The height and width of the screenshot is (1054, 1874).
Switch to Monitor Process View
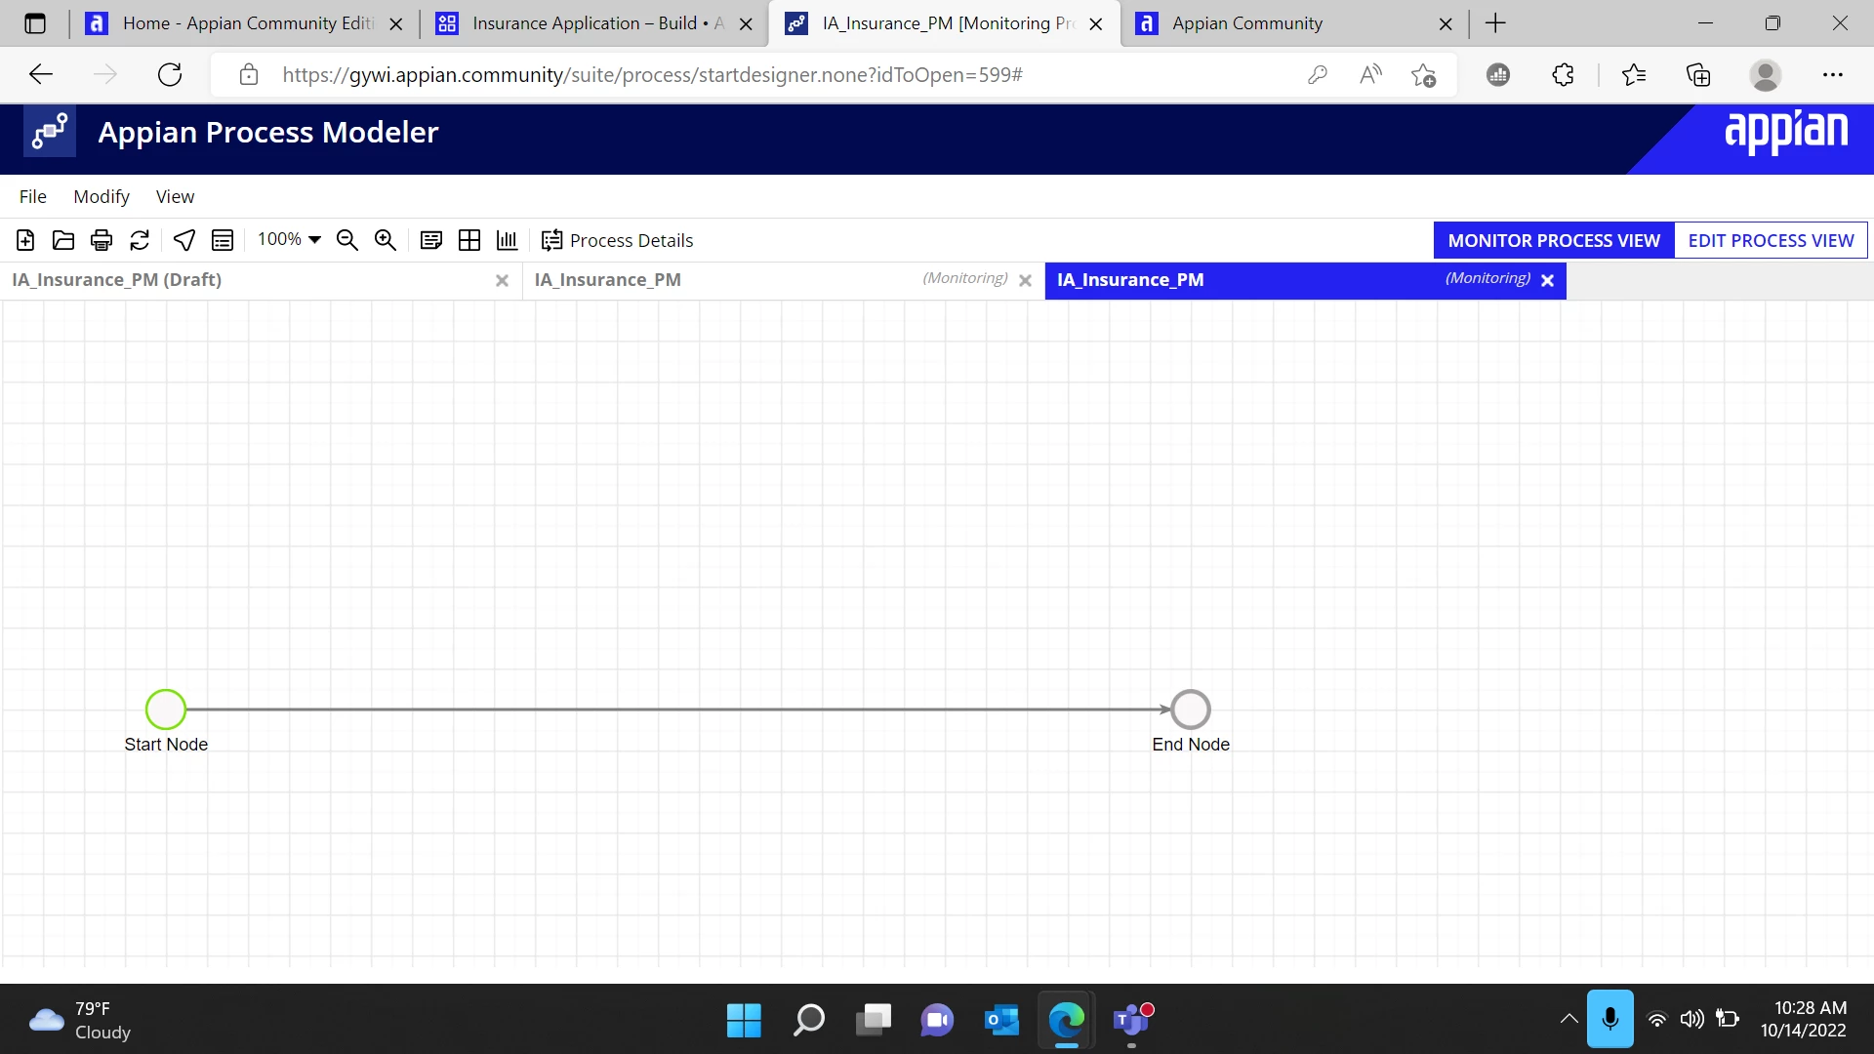pos(1554,240)
